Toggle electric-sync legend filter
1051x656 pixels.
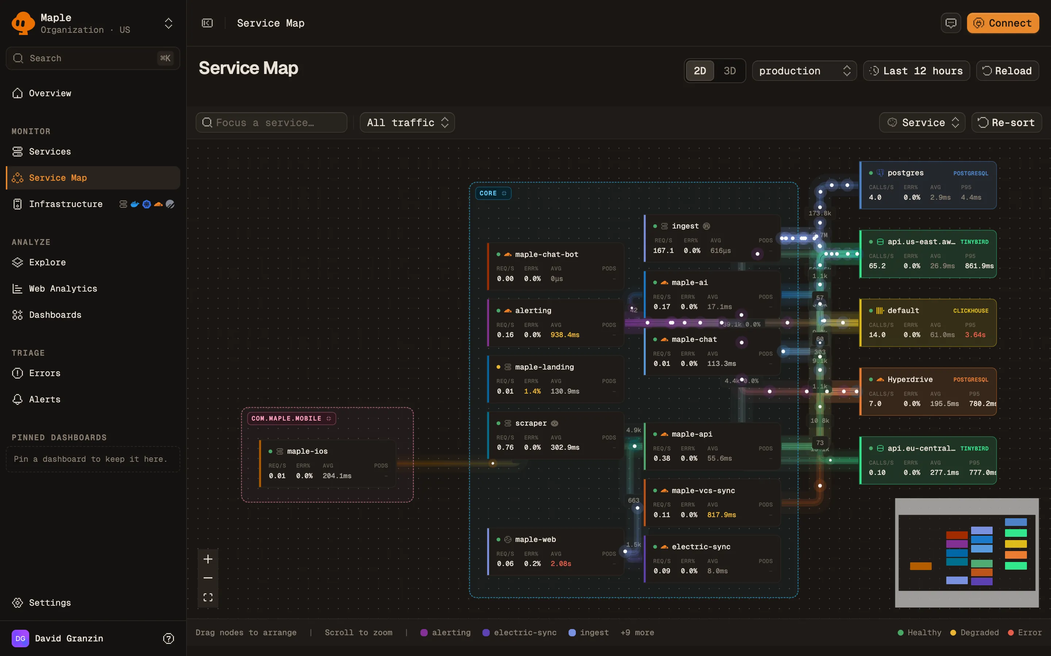click(x=519, y=633)
